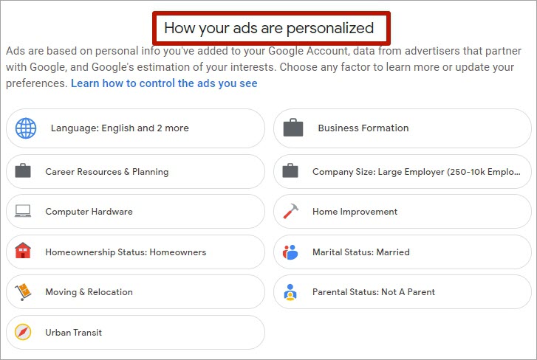The height and width of the screenshot is (360, 537).
Task: Click the hand truck Moving & Relocation icon
Action: (23, 291)
